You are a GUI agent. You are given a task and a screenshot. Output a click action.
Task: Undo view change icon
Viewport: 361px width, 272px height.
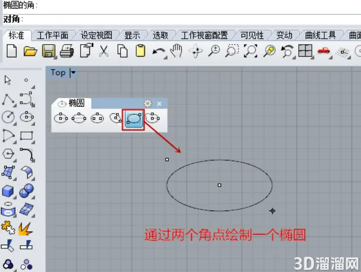[x=287, y=51]
